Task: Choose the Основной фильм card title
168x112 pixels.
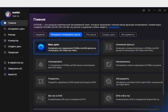Action: [x=125, y=45]
